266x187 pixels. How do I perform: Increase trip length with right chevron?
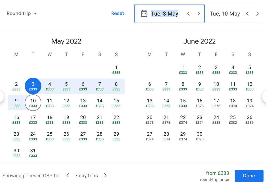tap(105, 175)
